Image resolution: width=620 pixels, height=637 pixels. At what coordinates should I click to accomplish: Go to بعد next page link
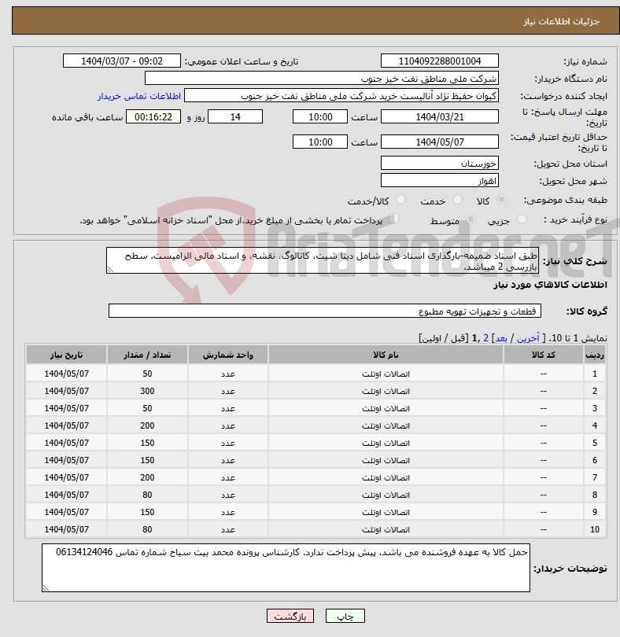click(x=501, y=338)
